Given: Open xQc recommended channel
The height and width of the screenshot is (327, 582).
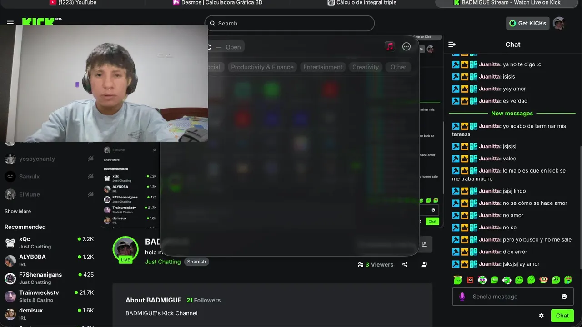Looking at the screenshot, I should pos(49,243).
